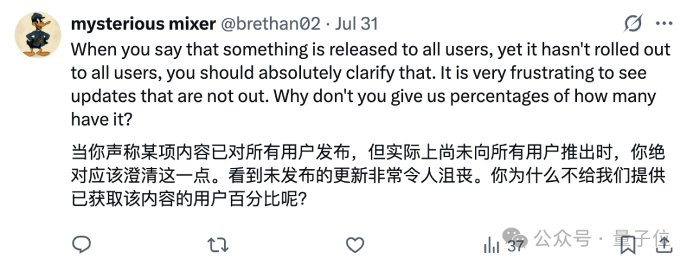Like the tweet with the heart icon
This screenshot has height=266, width=693.
354,245
